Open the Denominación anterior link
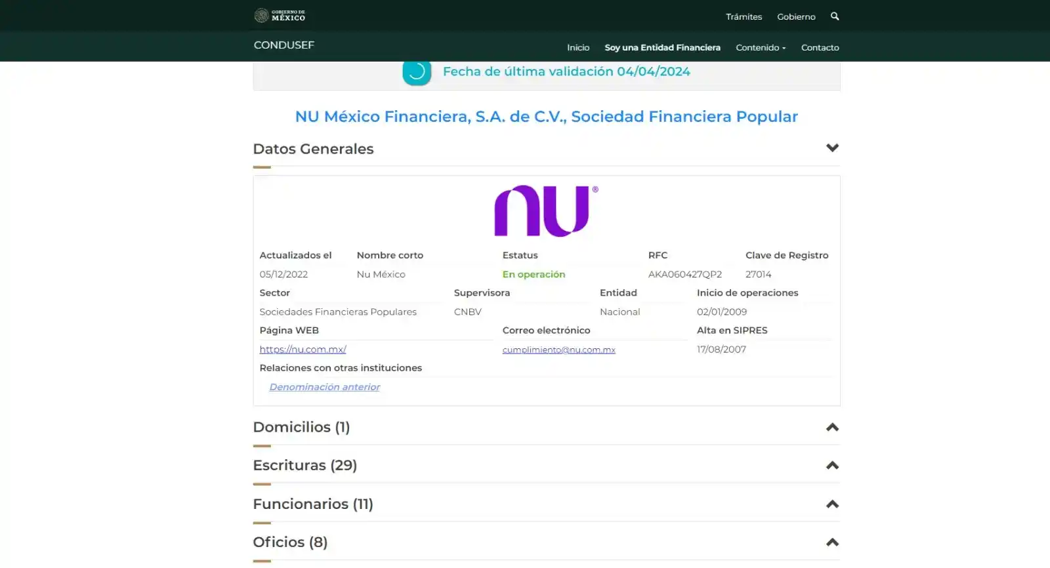This screenshot has width=1050, height=568. point(324,387)
